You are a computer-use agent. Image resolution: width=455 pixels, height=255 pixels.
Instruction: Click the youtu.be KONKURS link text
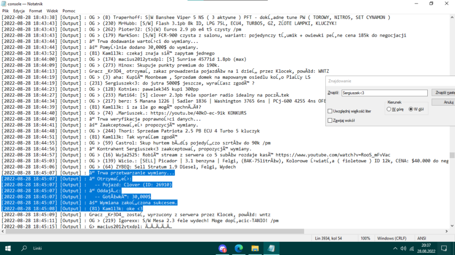(198, 113)
